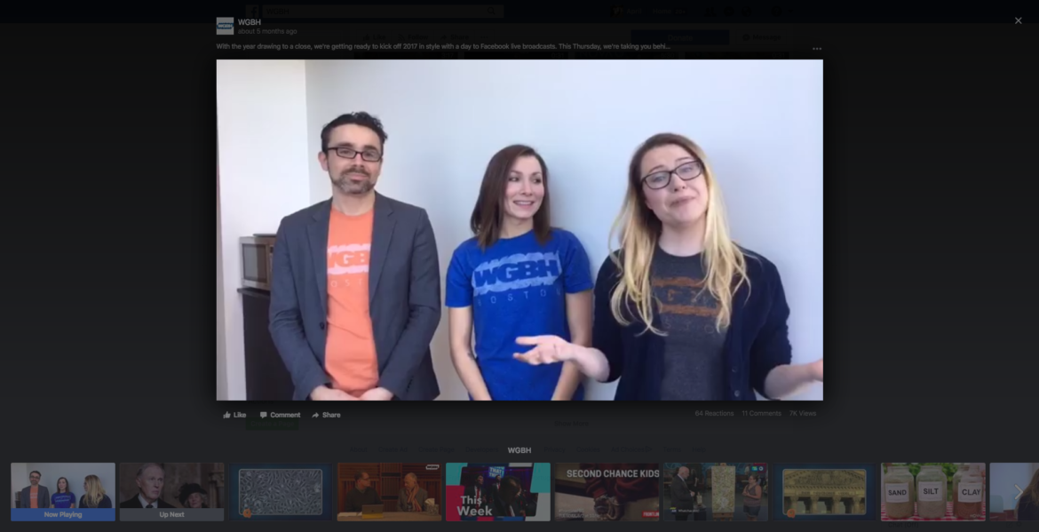Image resolution: width=1039 pixels, height=532 pixels.
Task: Click the WGBH page avatar logo
Action: click(x=225, y=26)
